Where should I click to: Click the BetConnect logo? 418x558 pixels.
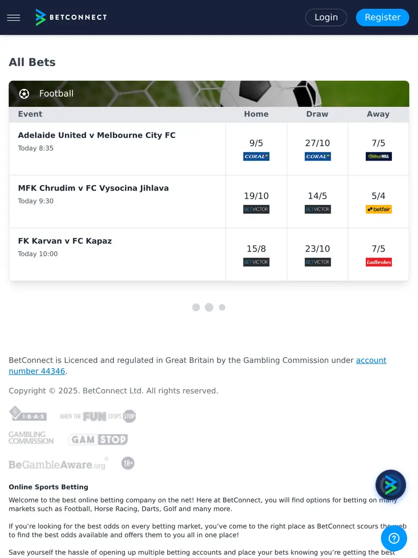(71, 17)
